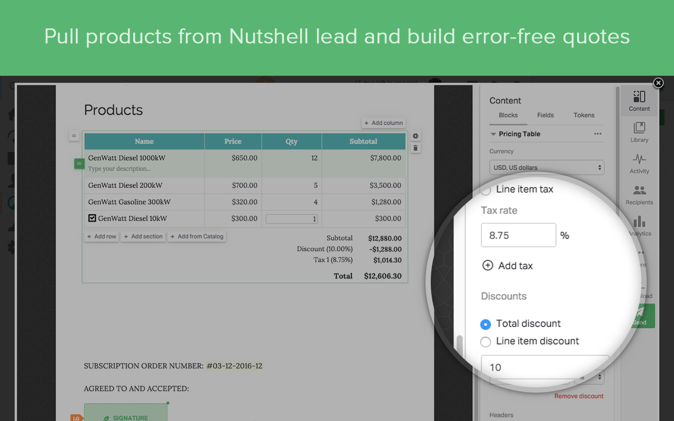Select the Line item tax radio option

point(485,189)
